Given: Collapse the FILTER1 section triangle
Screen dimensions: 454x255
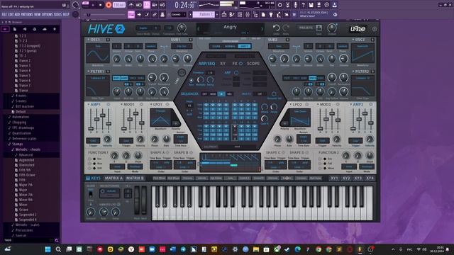Looking at the screenshot, I should (89, 72).
